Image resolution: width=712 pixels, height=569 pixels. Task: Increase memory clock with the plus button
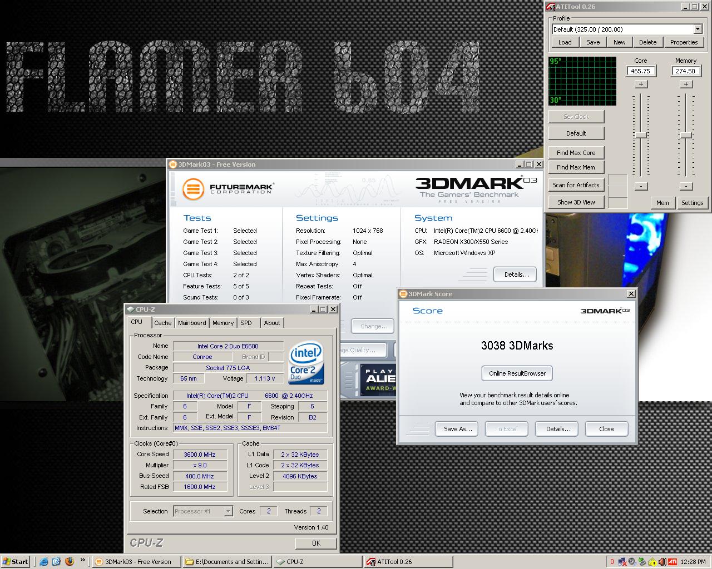[686, 84]
